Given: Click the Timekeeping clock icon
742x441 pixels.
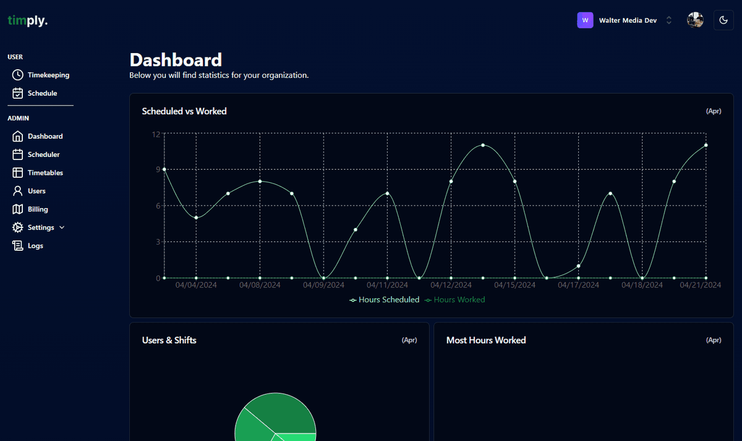Looking at the screenshot, I should (17, 75).
